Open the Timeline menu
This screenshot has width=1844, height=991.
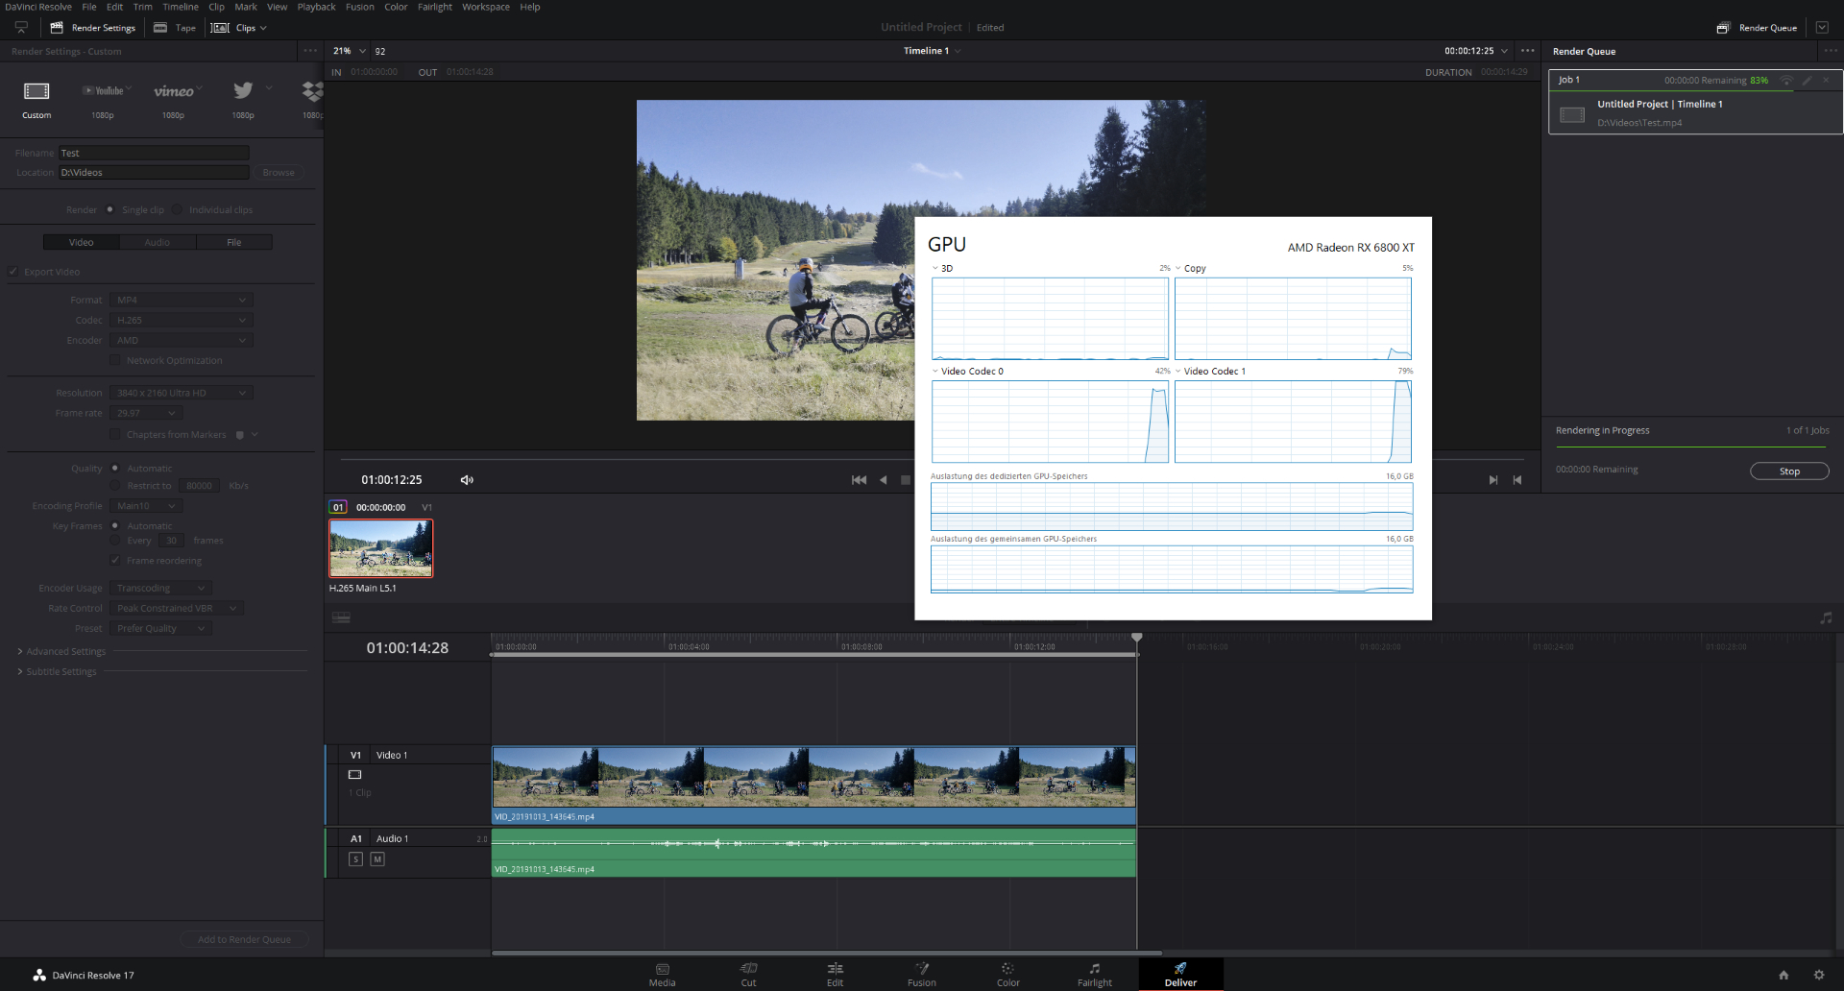(x=181, y=7)
